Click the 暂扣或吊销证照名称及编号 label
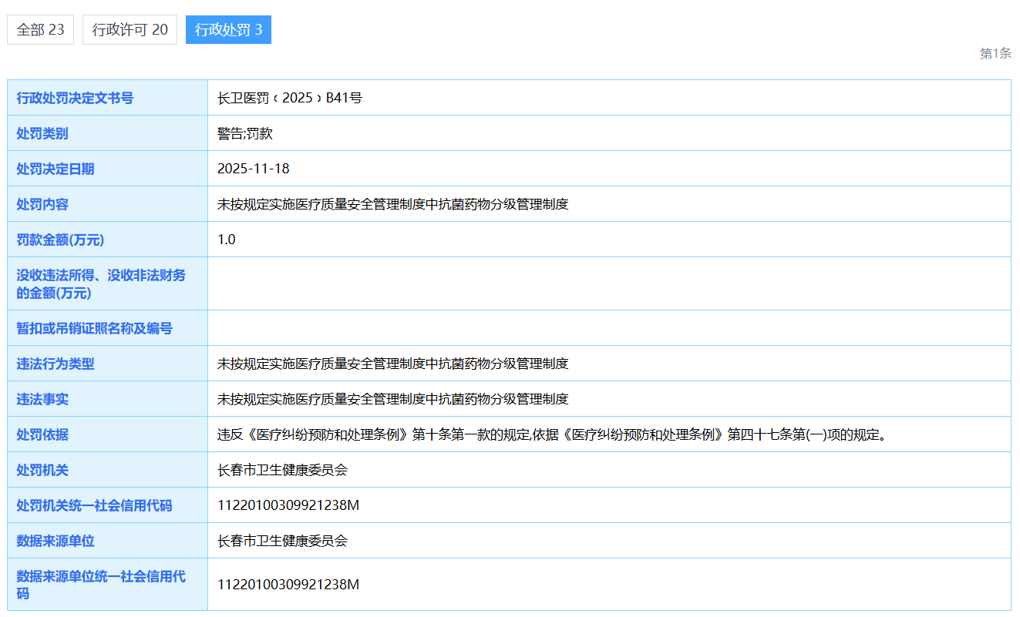This screenshot has width=1020, height=617. point(94,328)
